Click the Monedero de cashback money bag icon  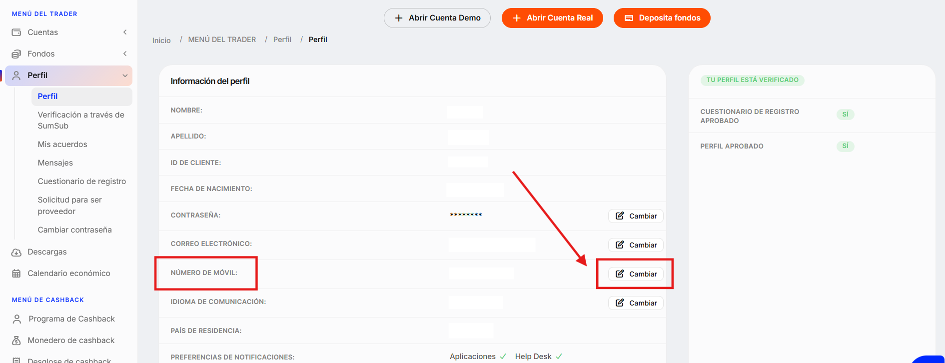click(16, 340)
